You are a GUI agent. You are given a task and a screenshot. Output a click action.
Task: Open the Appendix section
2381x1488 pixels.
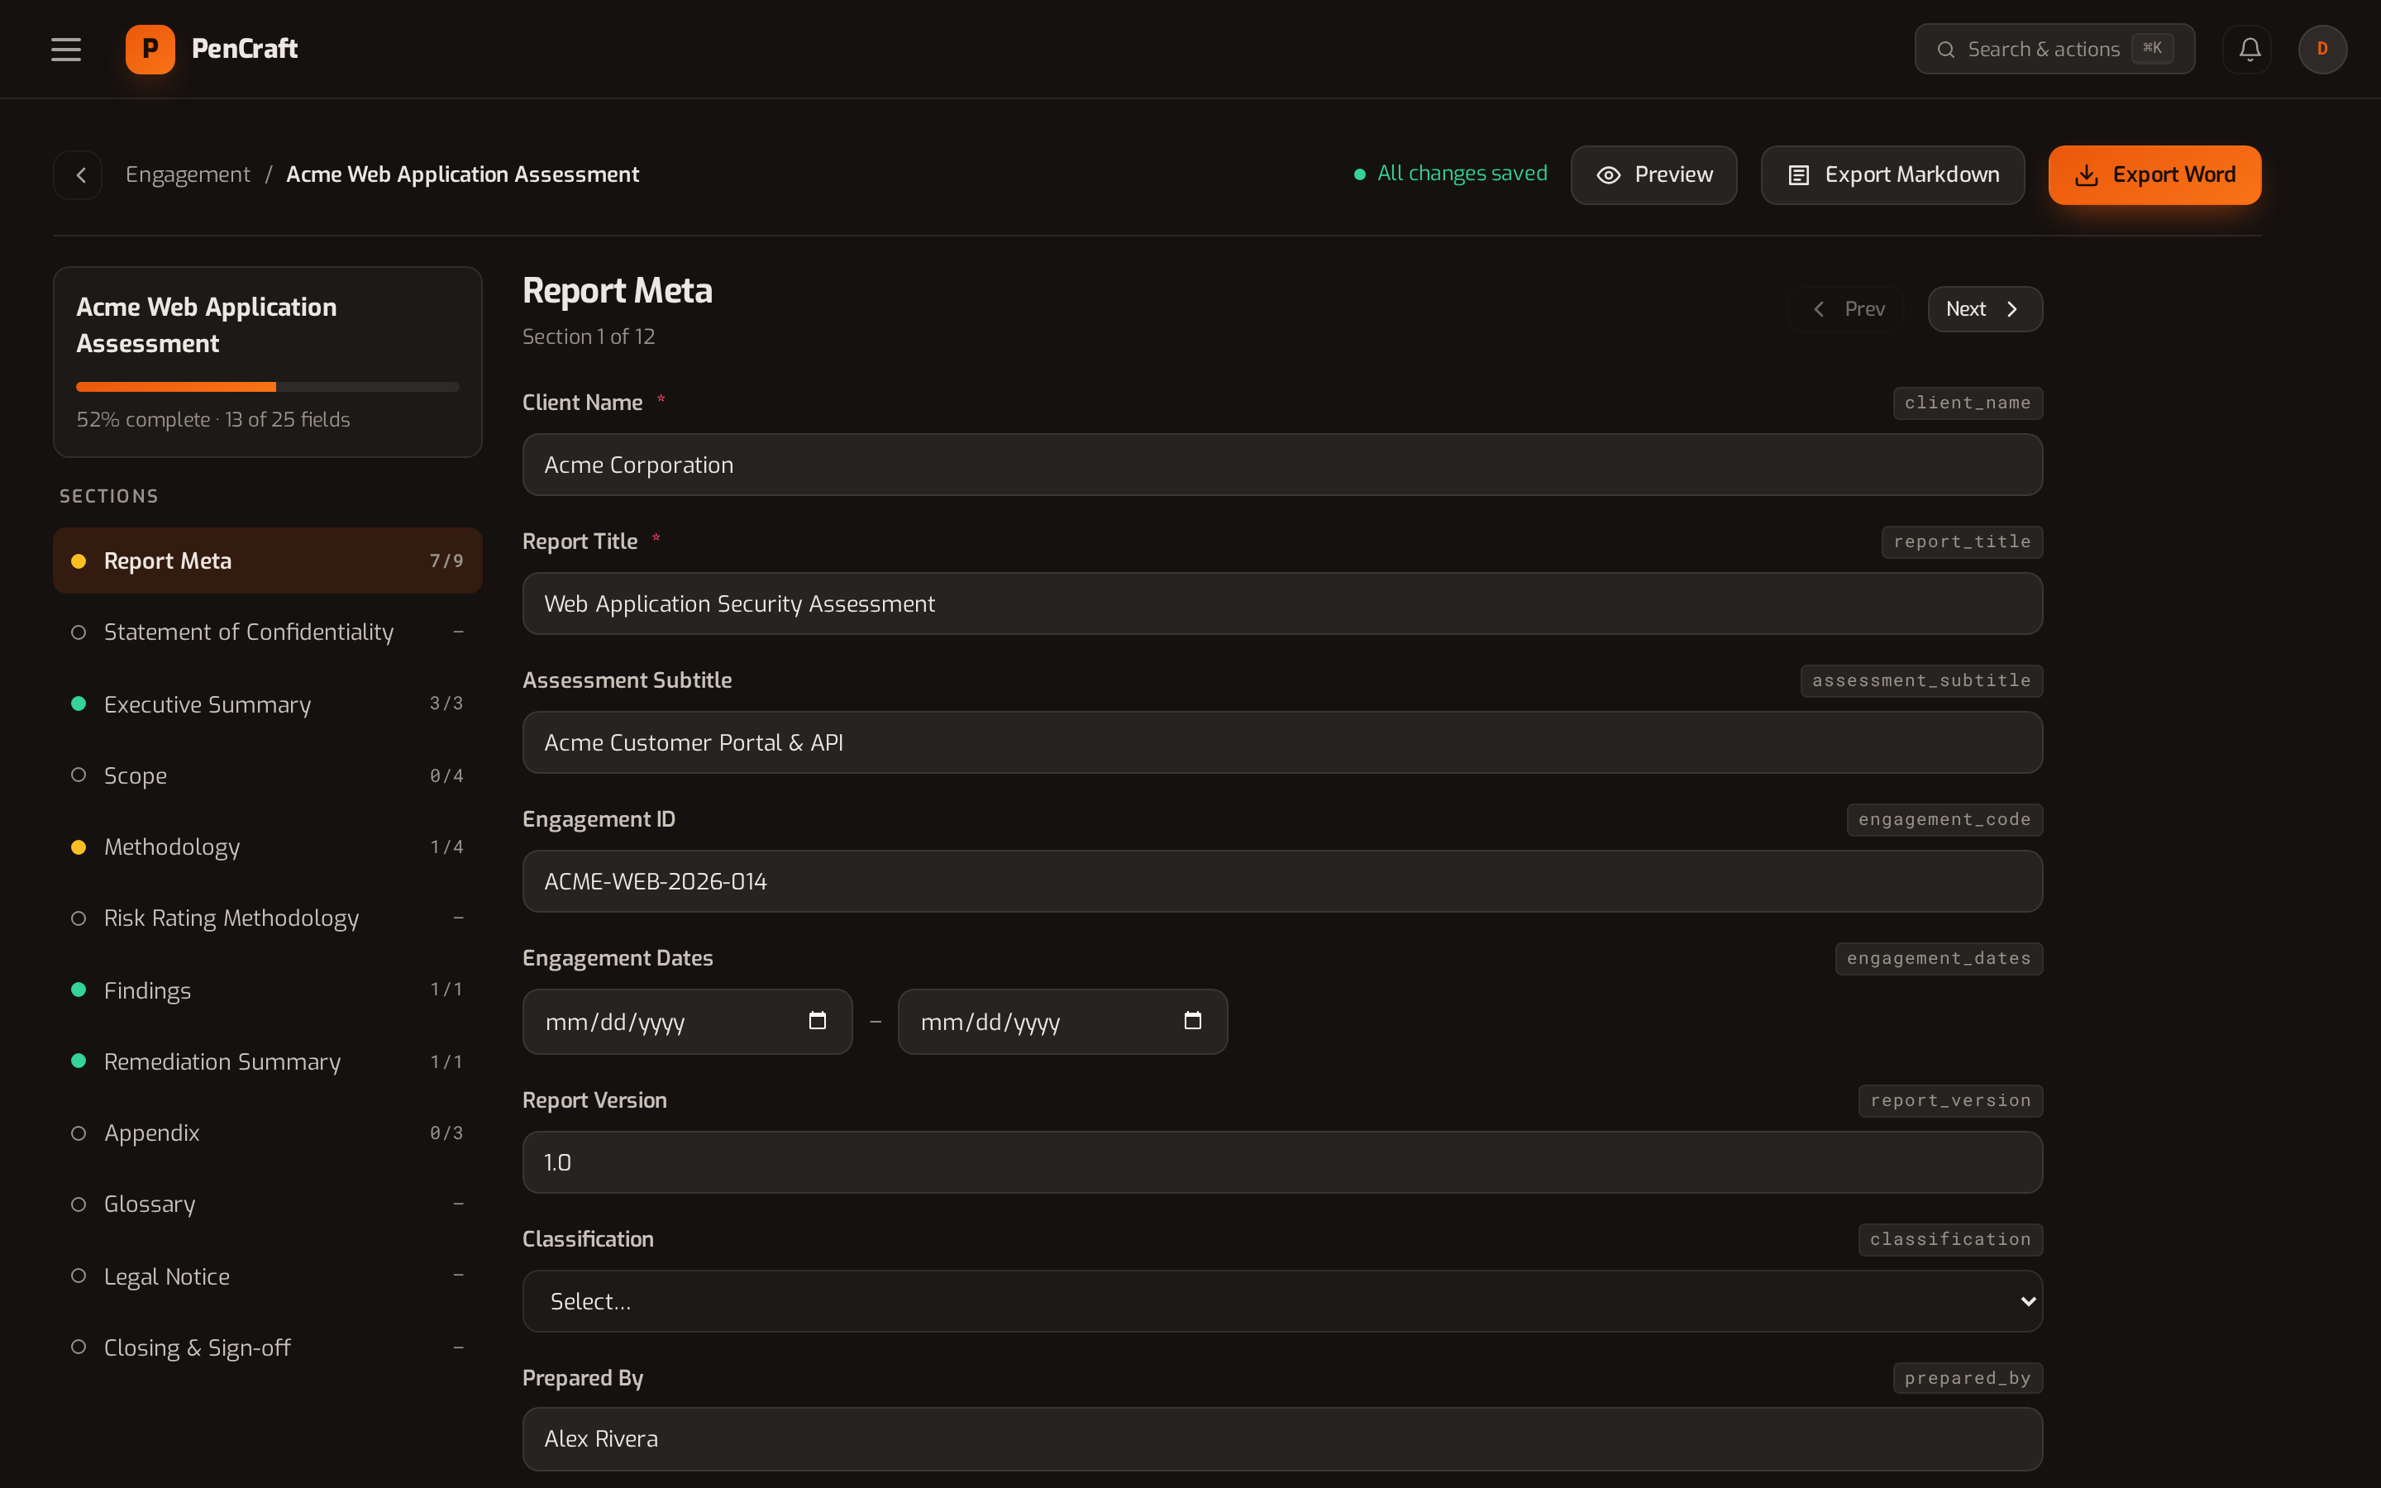pyautogui.click(x=268, y=1133)
